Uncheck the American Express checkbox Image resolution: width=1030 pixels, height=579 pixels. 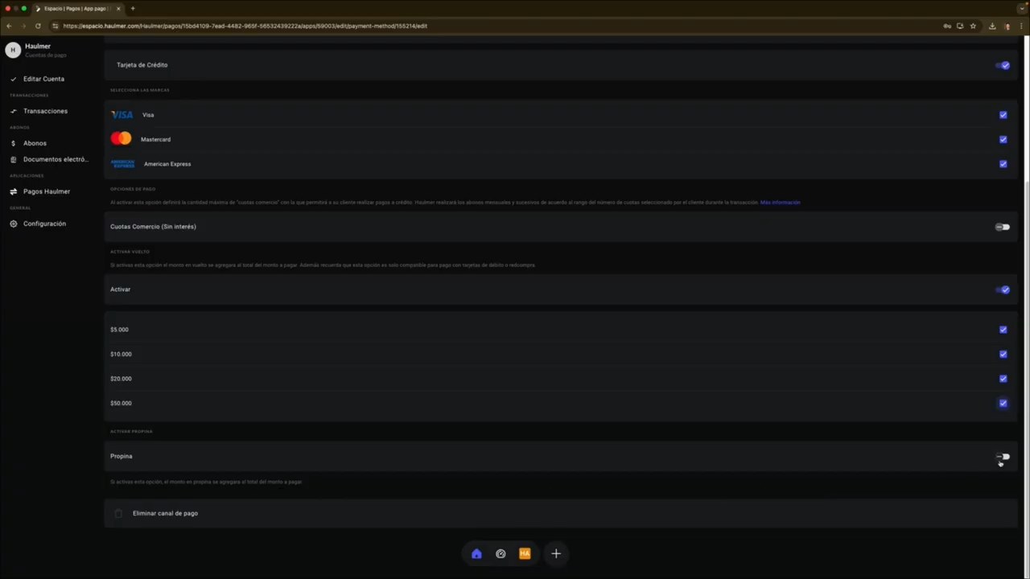tap(1003, 164)
